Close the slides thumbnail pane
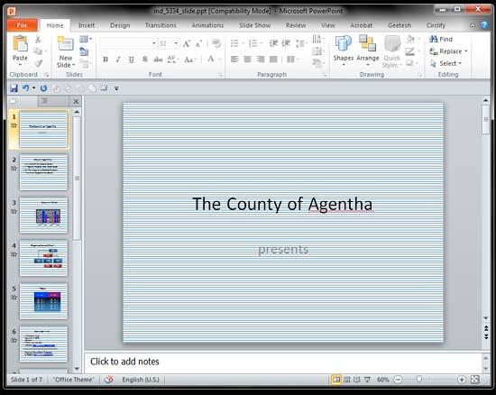This screenshot has width=496, height=395. (76, 101)
